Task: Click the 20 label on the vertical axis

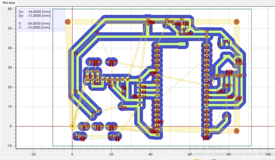Action: [x=10, y=87]
